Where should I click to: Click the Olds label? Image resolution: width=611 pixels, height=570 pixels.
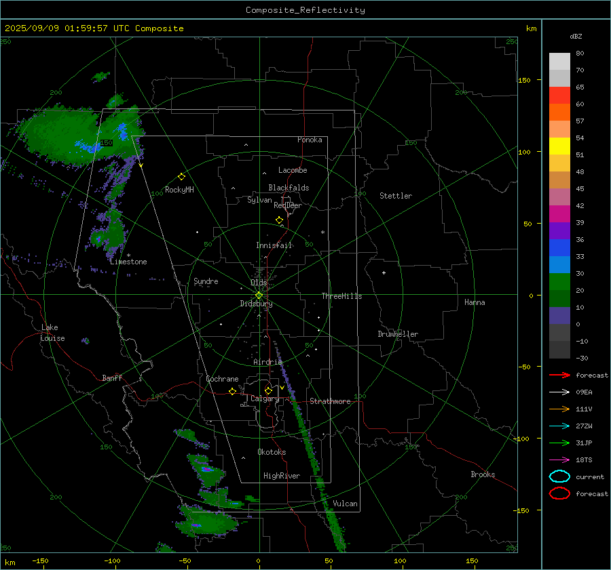coord(259,283)
